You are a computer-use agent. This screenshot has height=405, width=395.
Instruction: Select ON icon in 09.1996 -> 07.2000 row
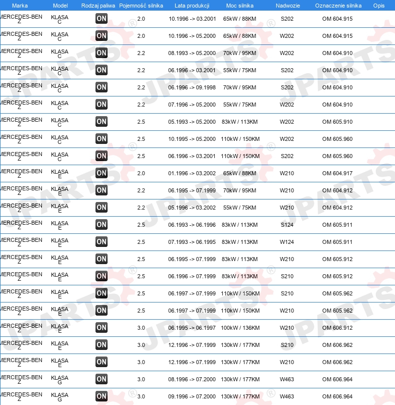101,396
